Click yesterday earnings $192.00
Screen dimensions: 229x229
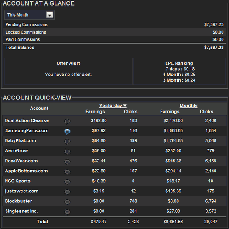tap(99, 120)
